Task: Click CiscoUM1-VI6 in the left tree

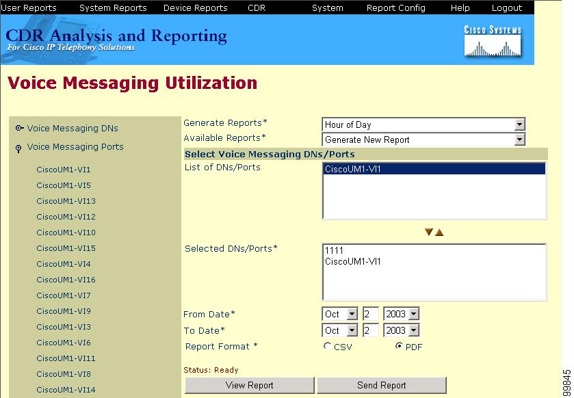Action: coord(64,343)
